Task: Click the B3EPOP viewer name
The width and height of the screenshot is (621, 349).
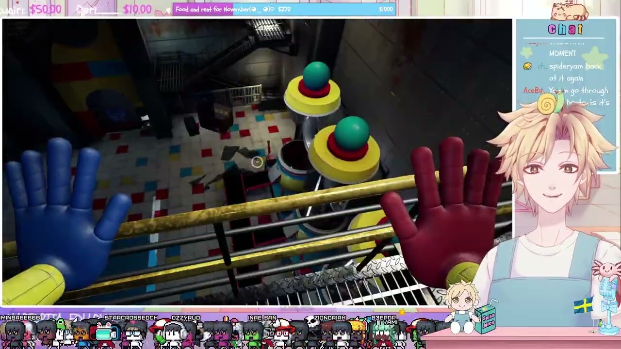Action: click(x=383, y=318)
